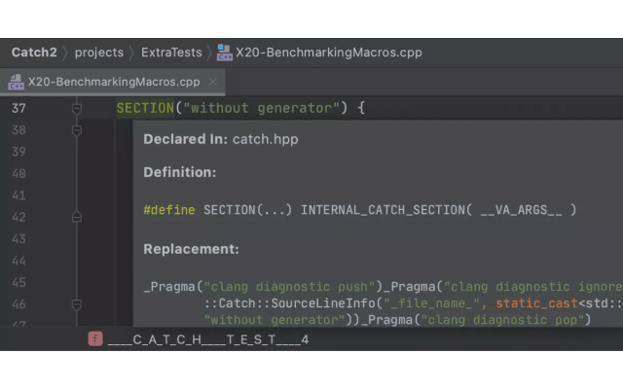This screenshot has height=389, width=623.
Task: Click the #define keyword in popup
Action: [x=169, y=210]
